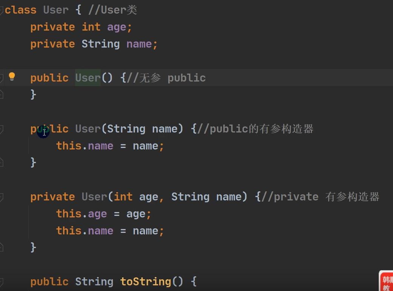This screenshot has height=291, width=393.
Task: Click the 'this.age = age;' statement
Action: pos(103,214)
